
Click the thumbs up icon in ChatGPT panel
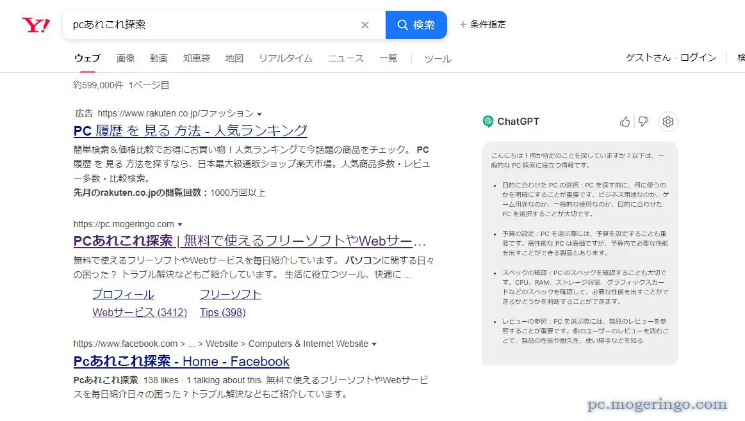point(625,122)
